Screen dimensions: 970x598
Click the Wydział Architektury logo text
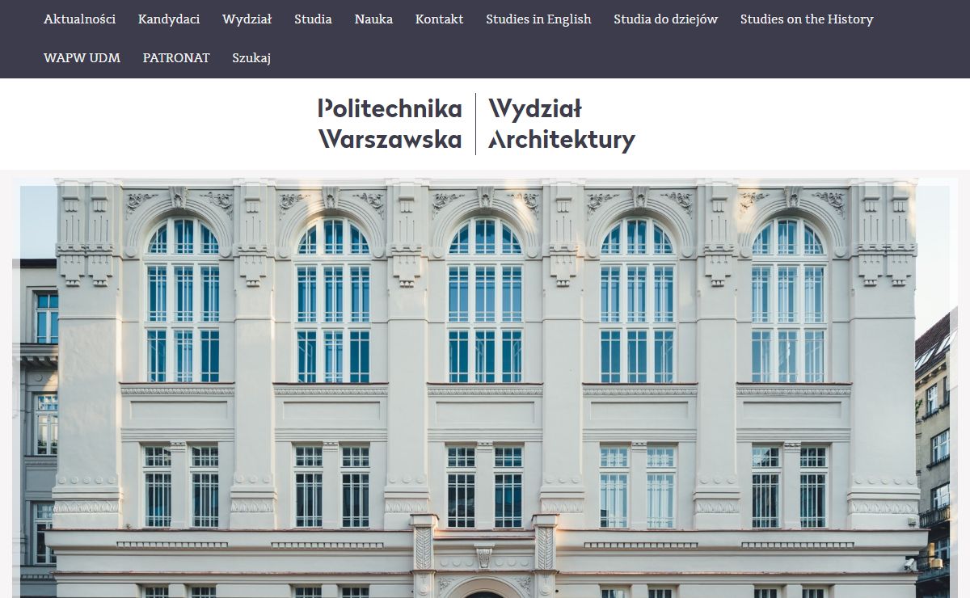pyautogui.click(x=562, y=124)
